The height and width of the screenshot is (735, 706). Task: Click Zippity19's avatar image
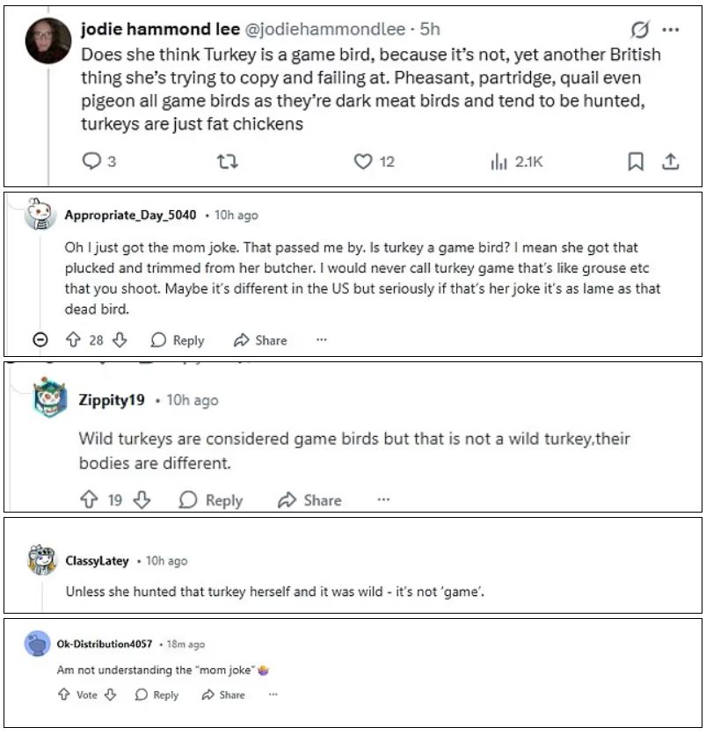click(x=50, y=400)
